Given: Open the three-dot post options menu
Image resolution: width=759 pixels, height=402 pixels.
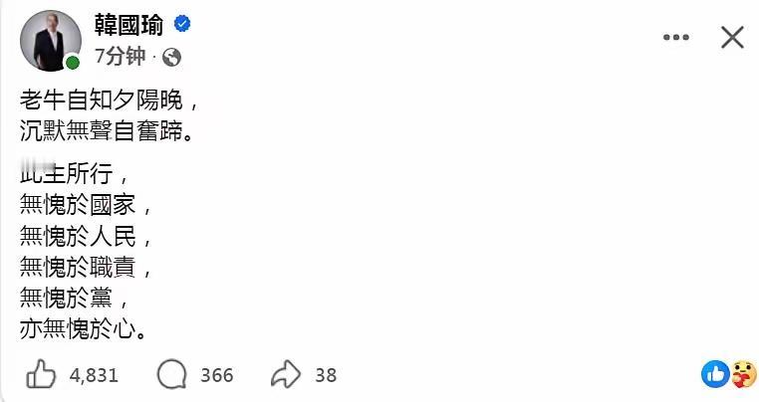Looking at the screenshot, I should [678, 38].
